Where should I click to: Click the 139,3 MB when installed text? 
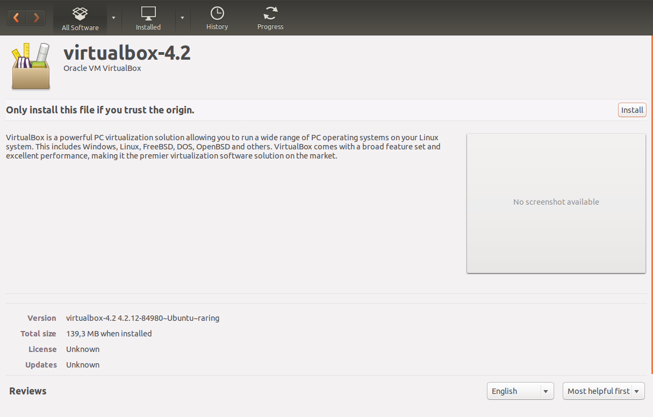click(109, 334)
